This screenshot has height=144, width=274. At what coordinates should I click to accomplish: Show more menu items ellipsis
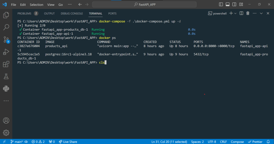(70, 4)
